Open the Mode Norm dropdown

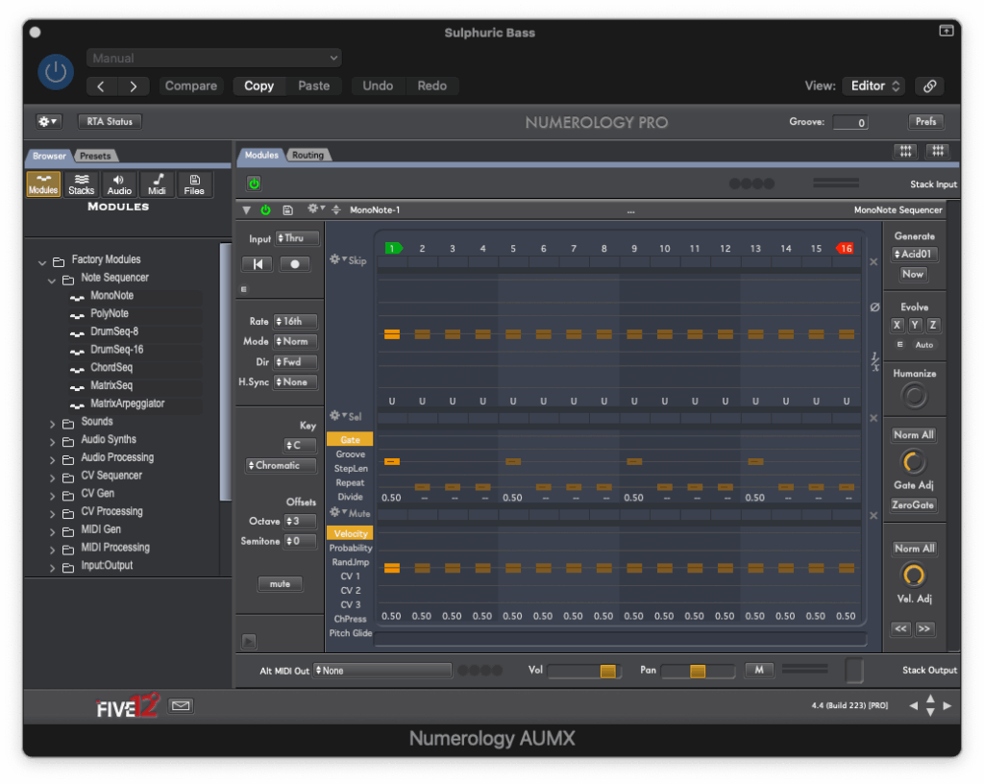(295, 341)
